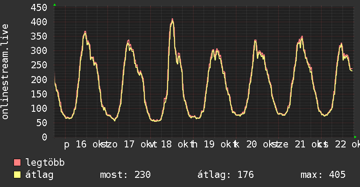This screenshot has width=360, height=187.
Task: Click the highest graph peak near 405
Action: pyautogui.click(x=172, y=20)
